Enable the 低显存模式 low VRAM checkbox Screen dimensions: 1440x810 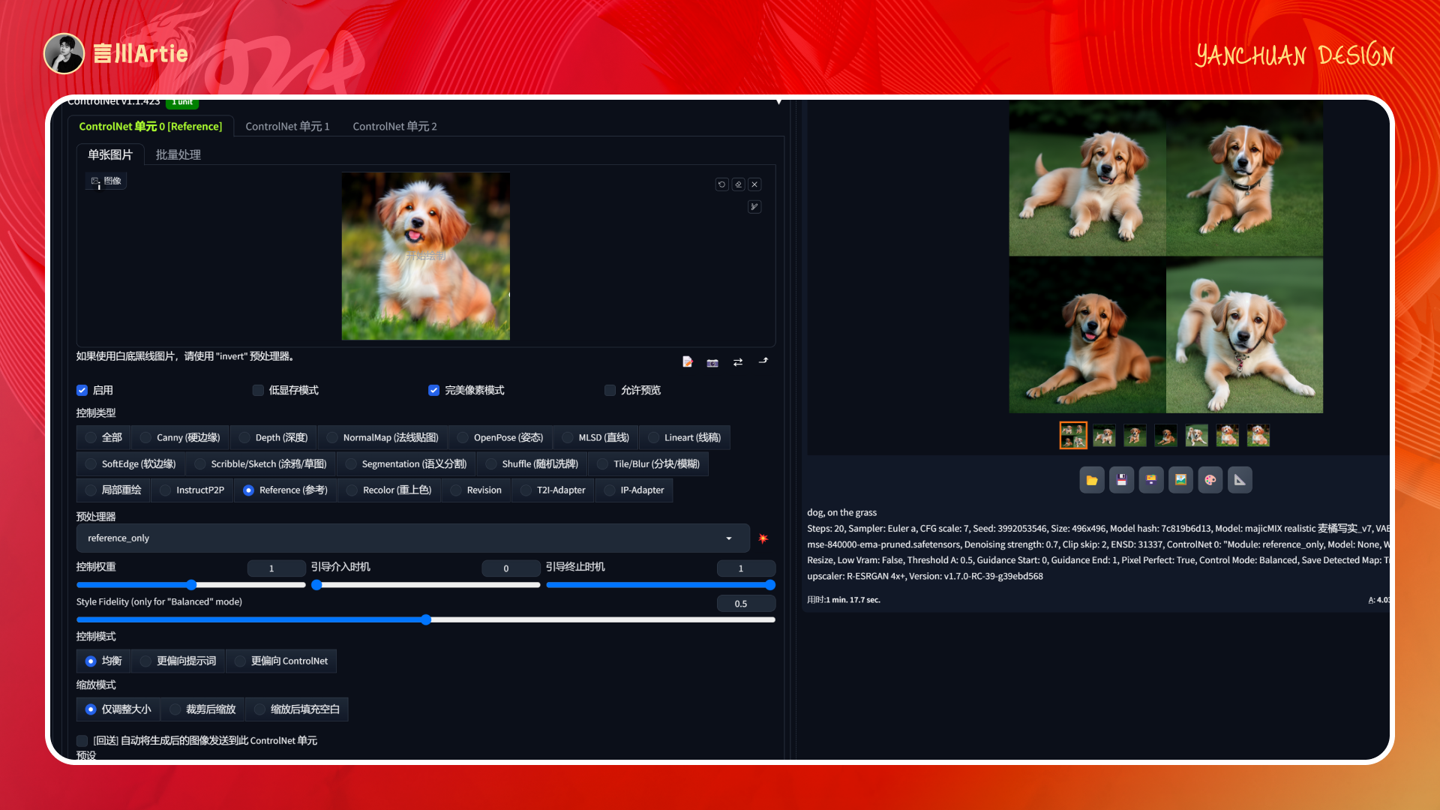(258, 390)
